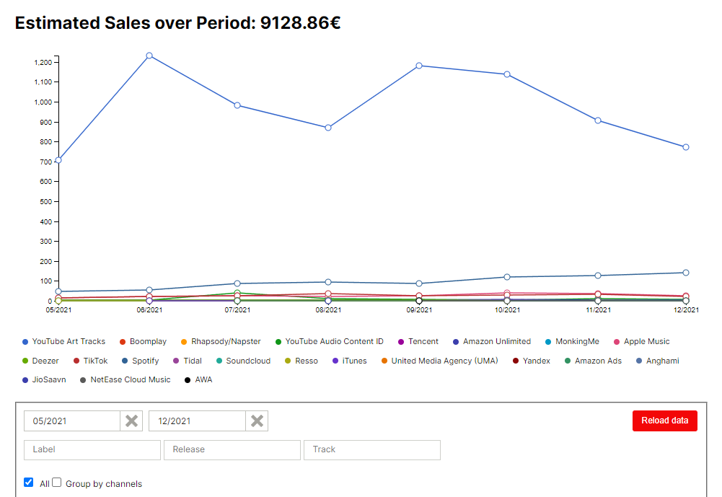Click the top line's peak point at 06/2021
The height and width of the screenshot is (497, 722).
149,56
